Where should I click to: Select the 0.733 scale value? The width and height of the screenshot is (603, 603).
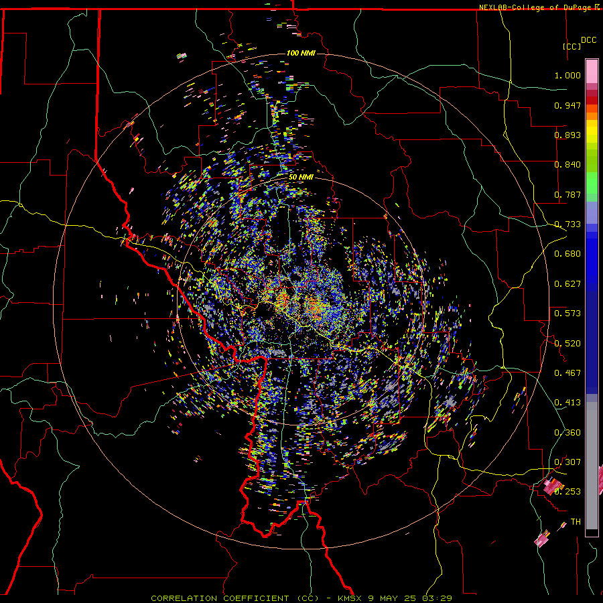click(567, 224)
